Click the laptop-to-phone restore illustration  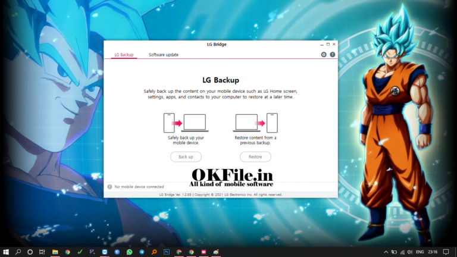pos(255,123)
